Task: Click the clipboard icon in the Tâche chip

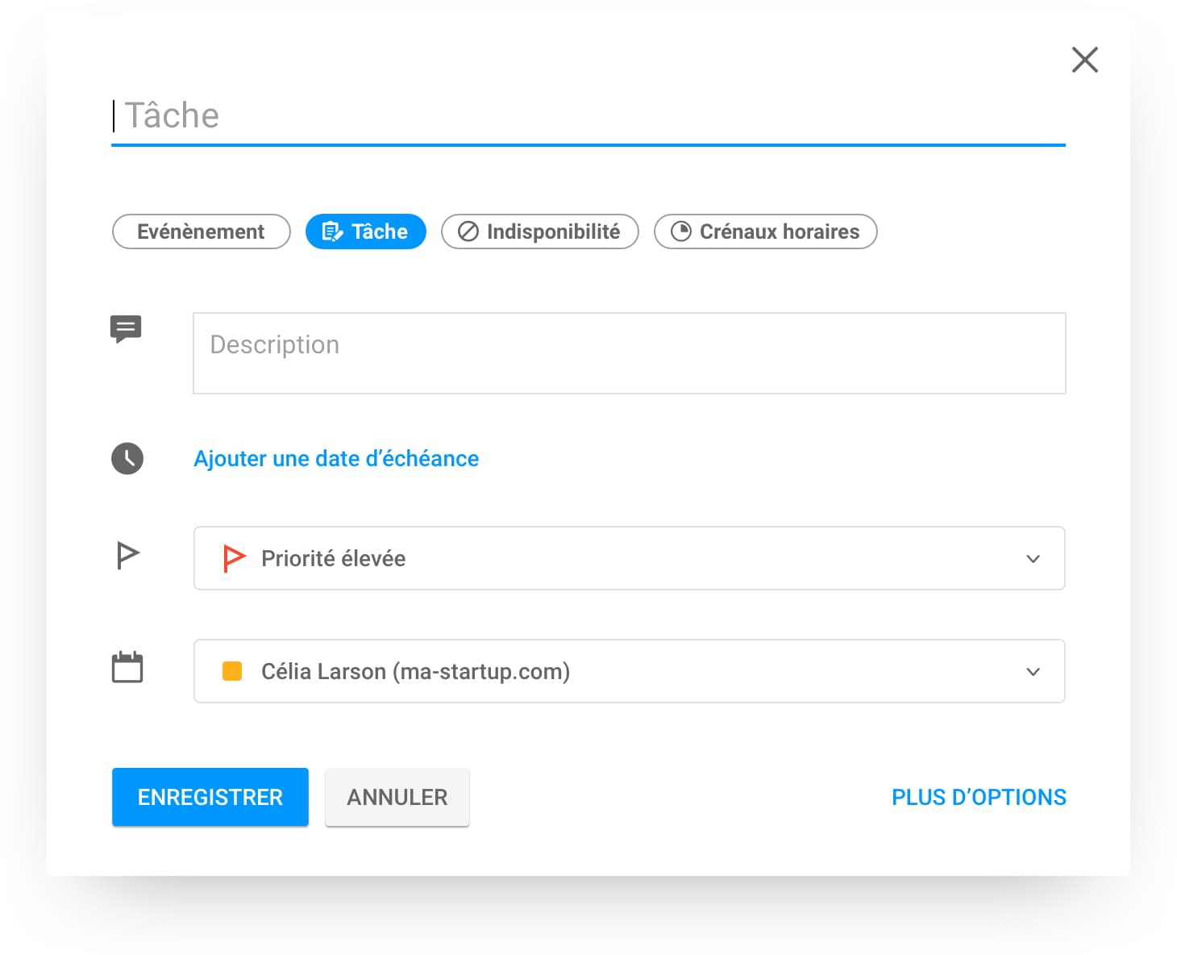Action: click(332, 232)
